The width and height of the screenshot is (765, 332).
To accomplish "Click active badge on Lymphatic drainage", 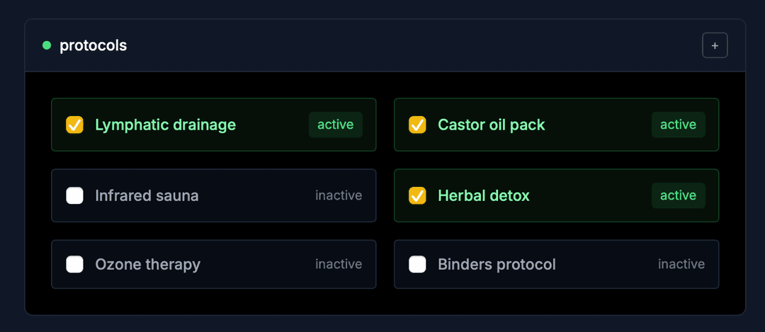I will click(335, 125).
